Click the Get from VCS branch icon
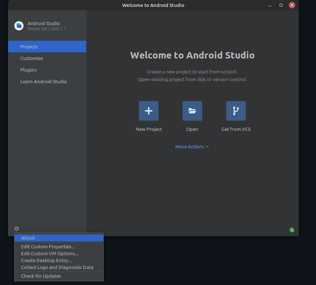 [x=236, y=111]
